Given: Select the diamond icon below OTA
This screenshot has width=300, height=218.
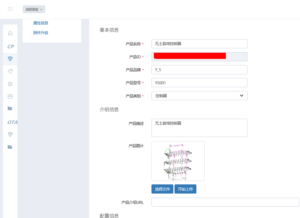Looking at the screenshot, I should tap(10, 134).
